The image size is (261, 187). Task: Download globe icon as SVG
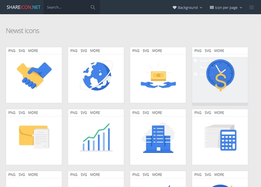point(84,50)
